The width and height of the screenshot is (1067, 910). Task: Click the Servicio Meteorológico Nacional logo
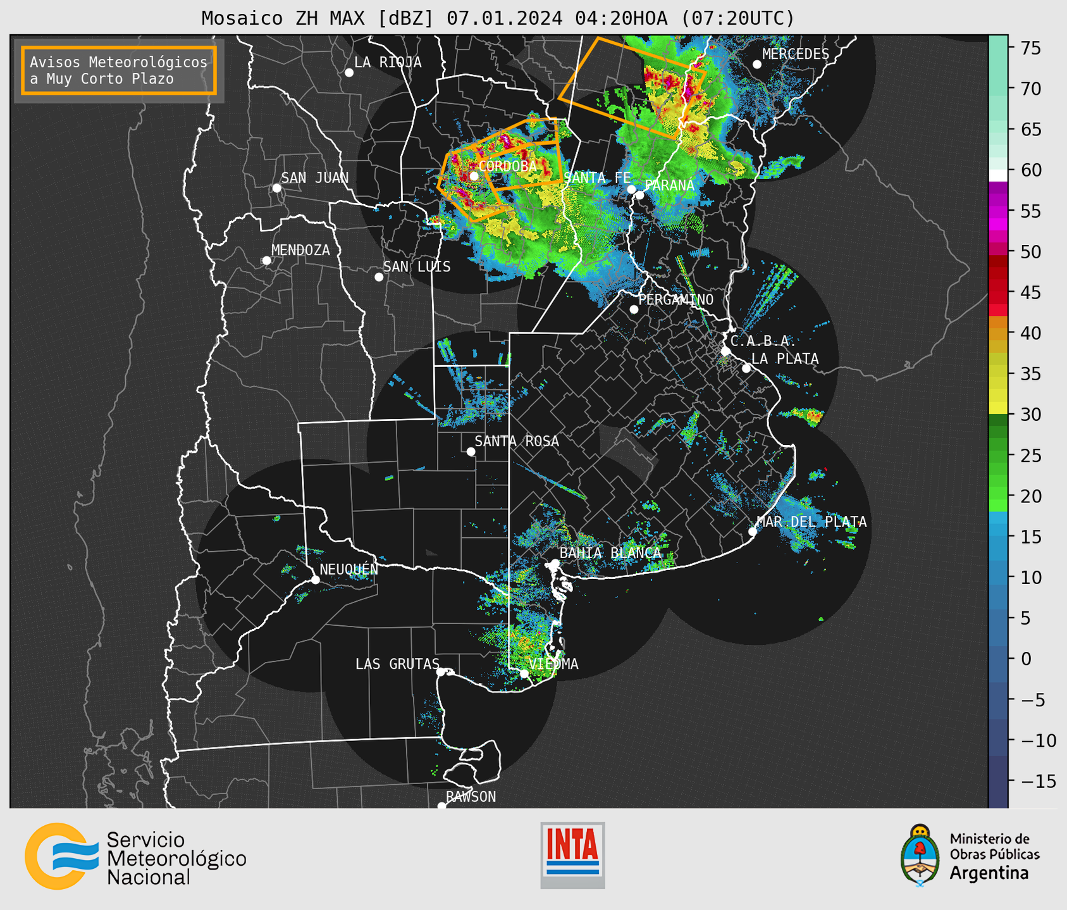pyautogui.click(x=135, y=856)
